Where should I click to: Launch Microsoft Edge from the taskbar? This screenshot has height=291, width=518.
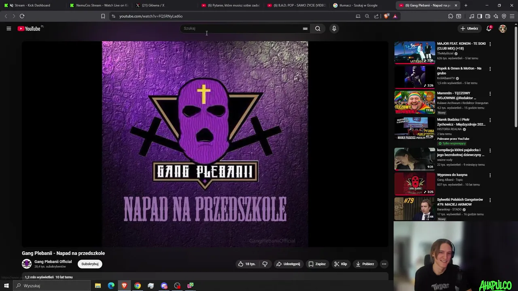coord(111,286)
